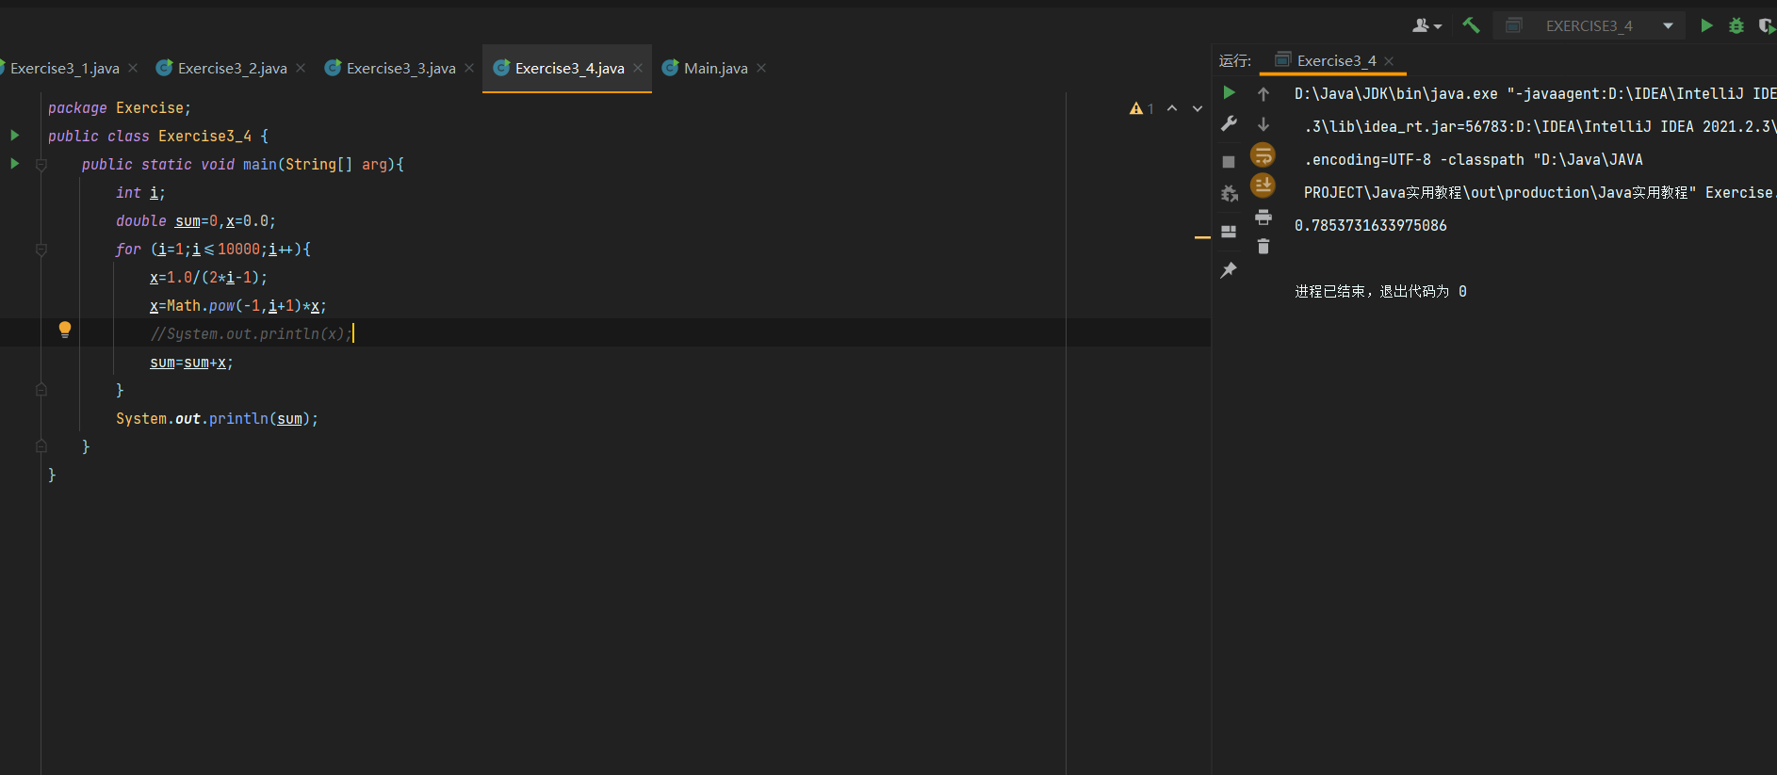
Task: Click the main method closing fold marker
Action: tap(41, 445)
